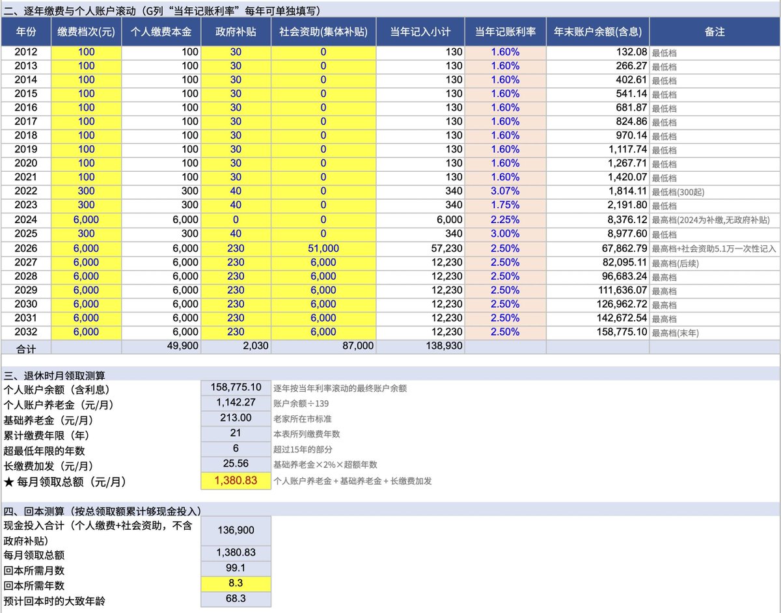781x613 pixels.
Task: Select the 当年记入小计 header cell
Action: tap(420, 32)
